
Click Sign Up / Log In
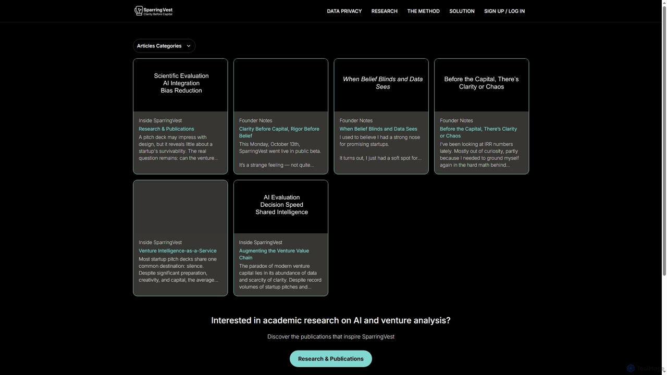pyautogui.click(x=504, y=11)
